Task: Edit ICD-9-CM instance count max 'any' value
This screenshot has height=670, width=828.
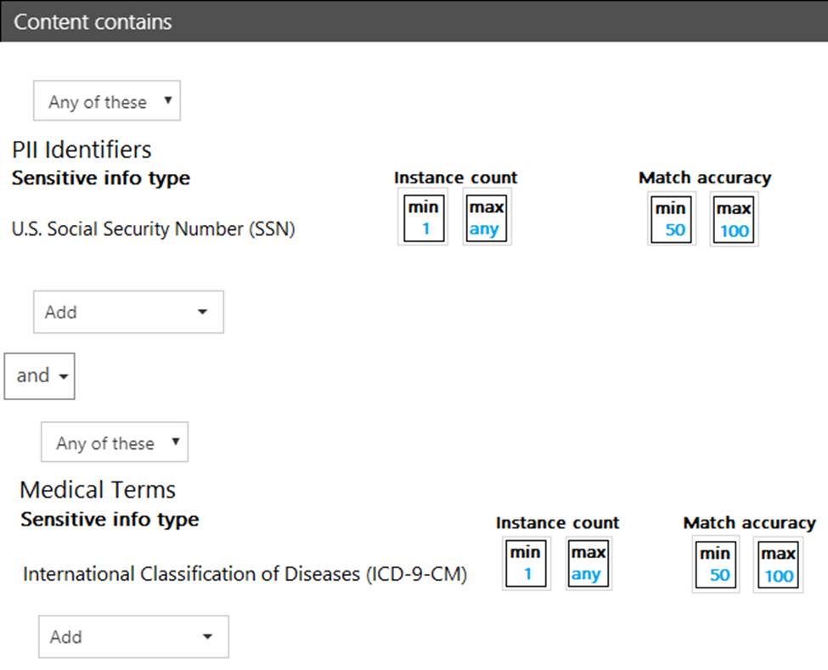Action: pos(589,564)
